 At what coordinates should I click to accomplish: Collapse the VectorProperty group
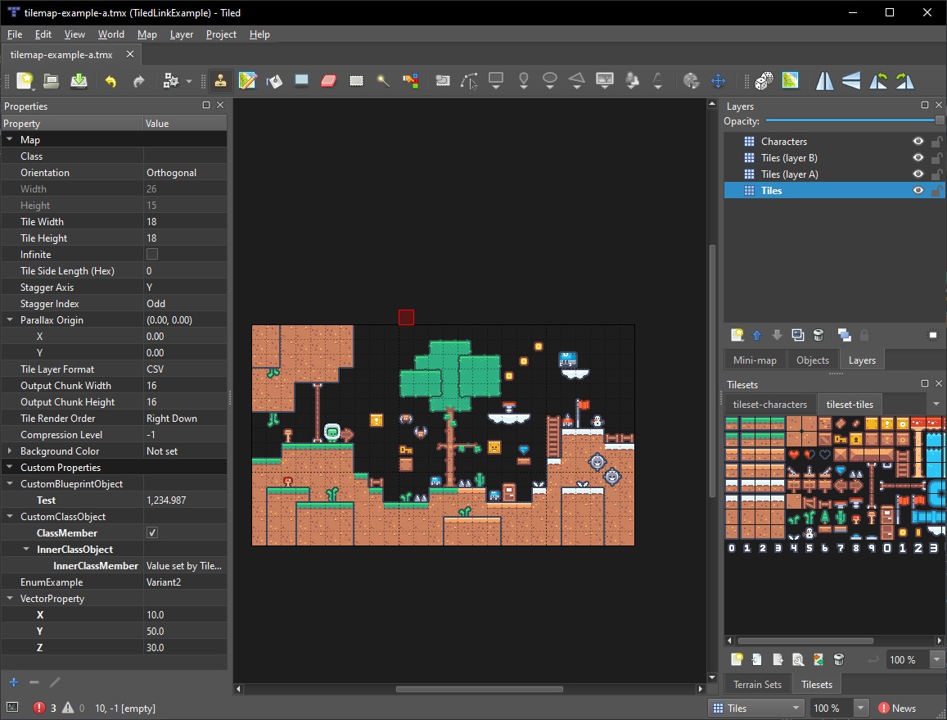coord(10,599)
